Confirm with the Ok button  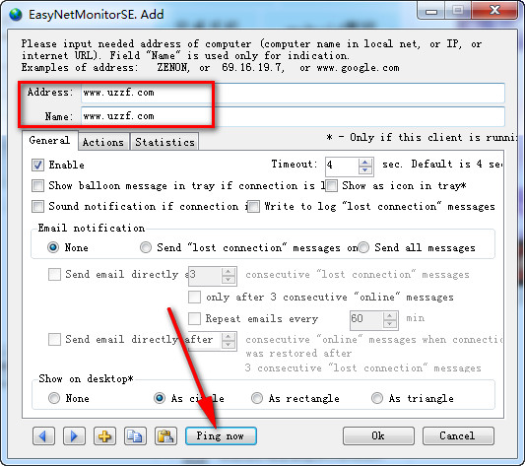click(x=378, y=435)
